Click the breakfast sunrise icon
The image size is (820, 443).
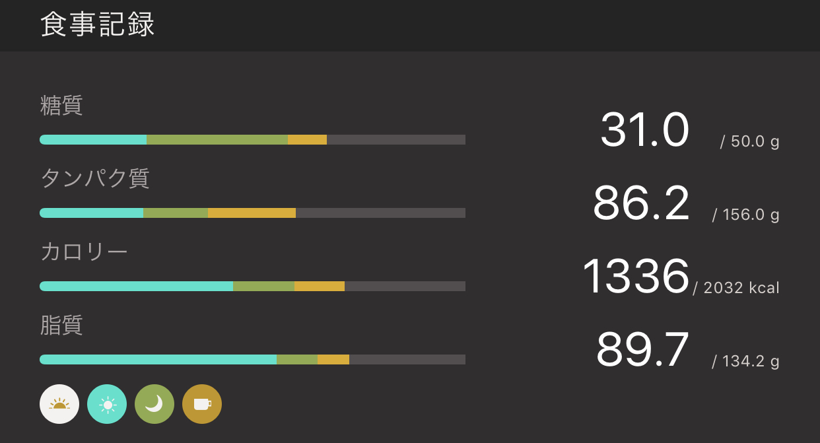pyautogui.click(x=59, y=404)
